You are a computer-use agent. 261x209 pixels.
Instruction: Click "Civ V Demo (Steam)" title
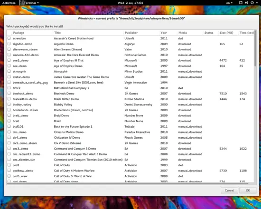coord(67,143)
